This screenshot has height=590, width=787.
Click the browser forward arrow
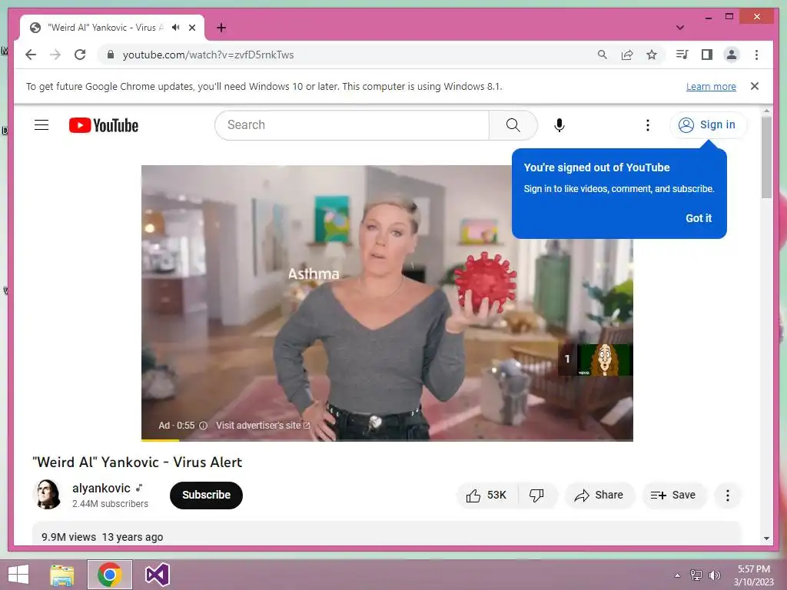click(55, 55)
